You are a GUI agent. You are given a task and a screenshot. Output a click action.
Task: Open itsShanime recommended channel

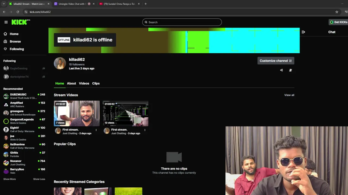coord(24,146)
